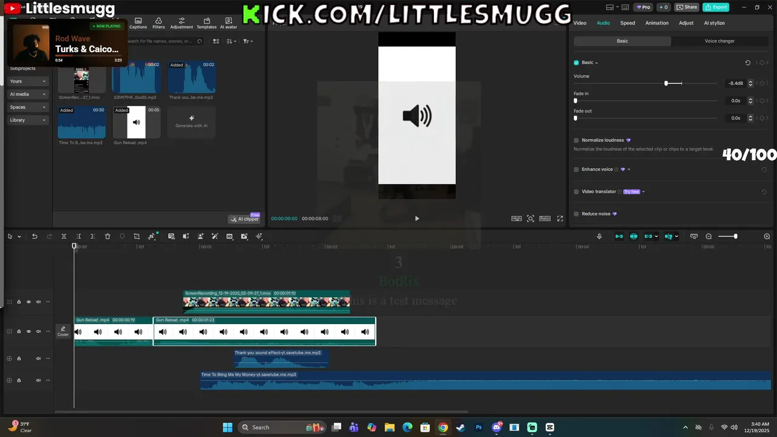Click the snapshot/focus icon under preview

(x=531, y=218)
